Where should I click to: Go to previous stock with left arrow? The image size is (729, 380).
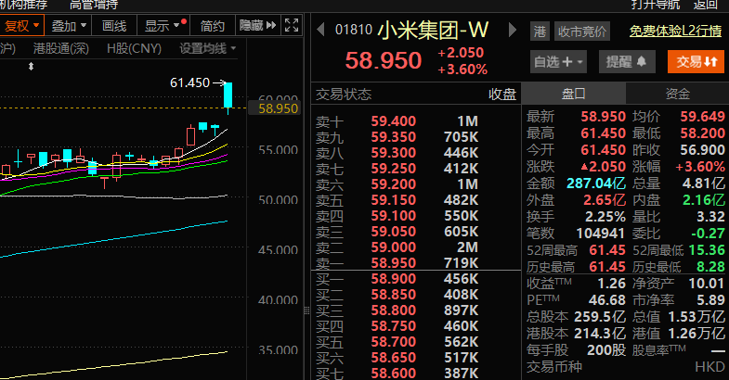tap(320, 30)
